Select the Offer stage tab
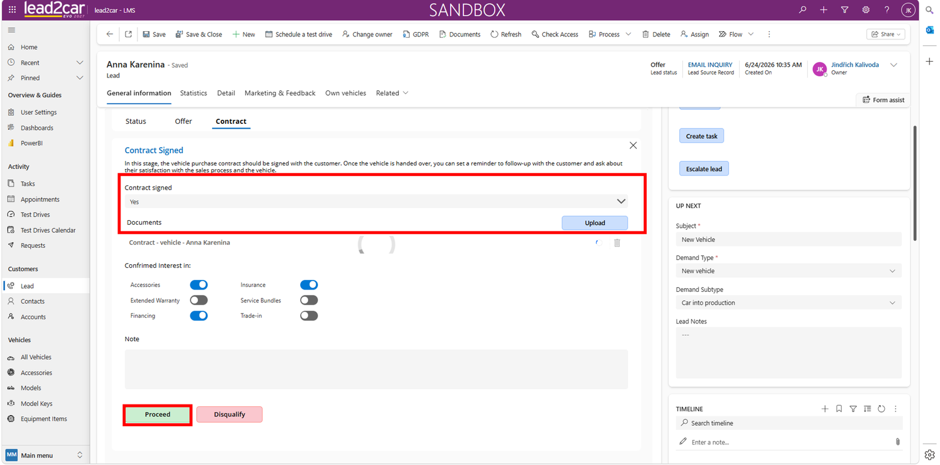Image resolution: width=940 pixels, height=465 pixels. (183, 122)
